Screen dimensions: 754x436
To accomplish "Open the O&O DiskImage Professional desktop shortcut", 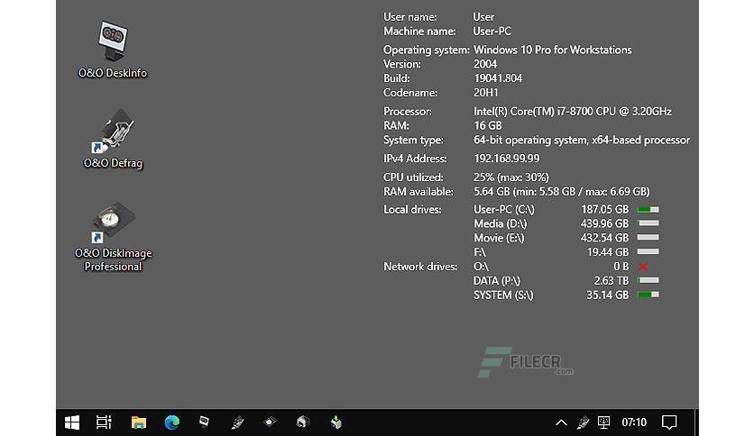I will pos(113,238).
